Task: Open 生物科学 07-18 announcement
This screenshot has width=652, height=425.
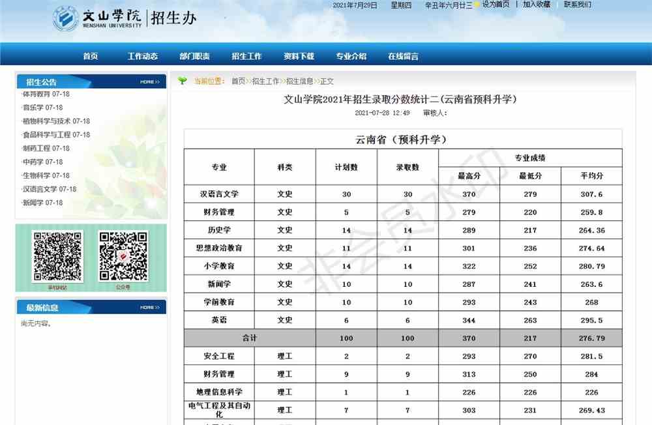Action: pos(46,175)
